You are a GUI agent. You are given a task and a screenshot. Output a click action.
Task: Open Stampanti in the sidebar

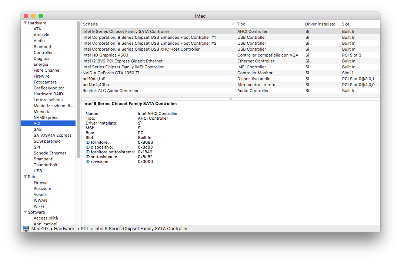point(43,159)
